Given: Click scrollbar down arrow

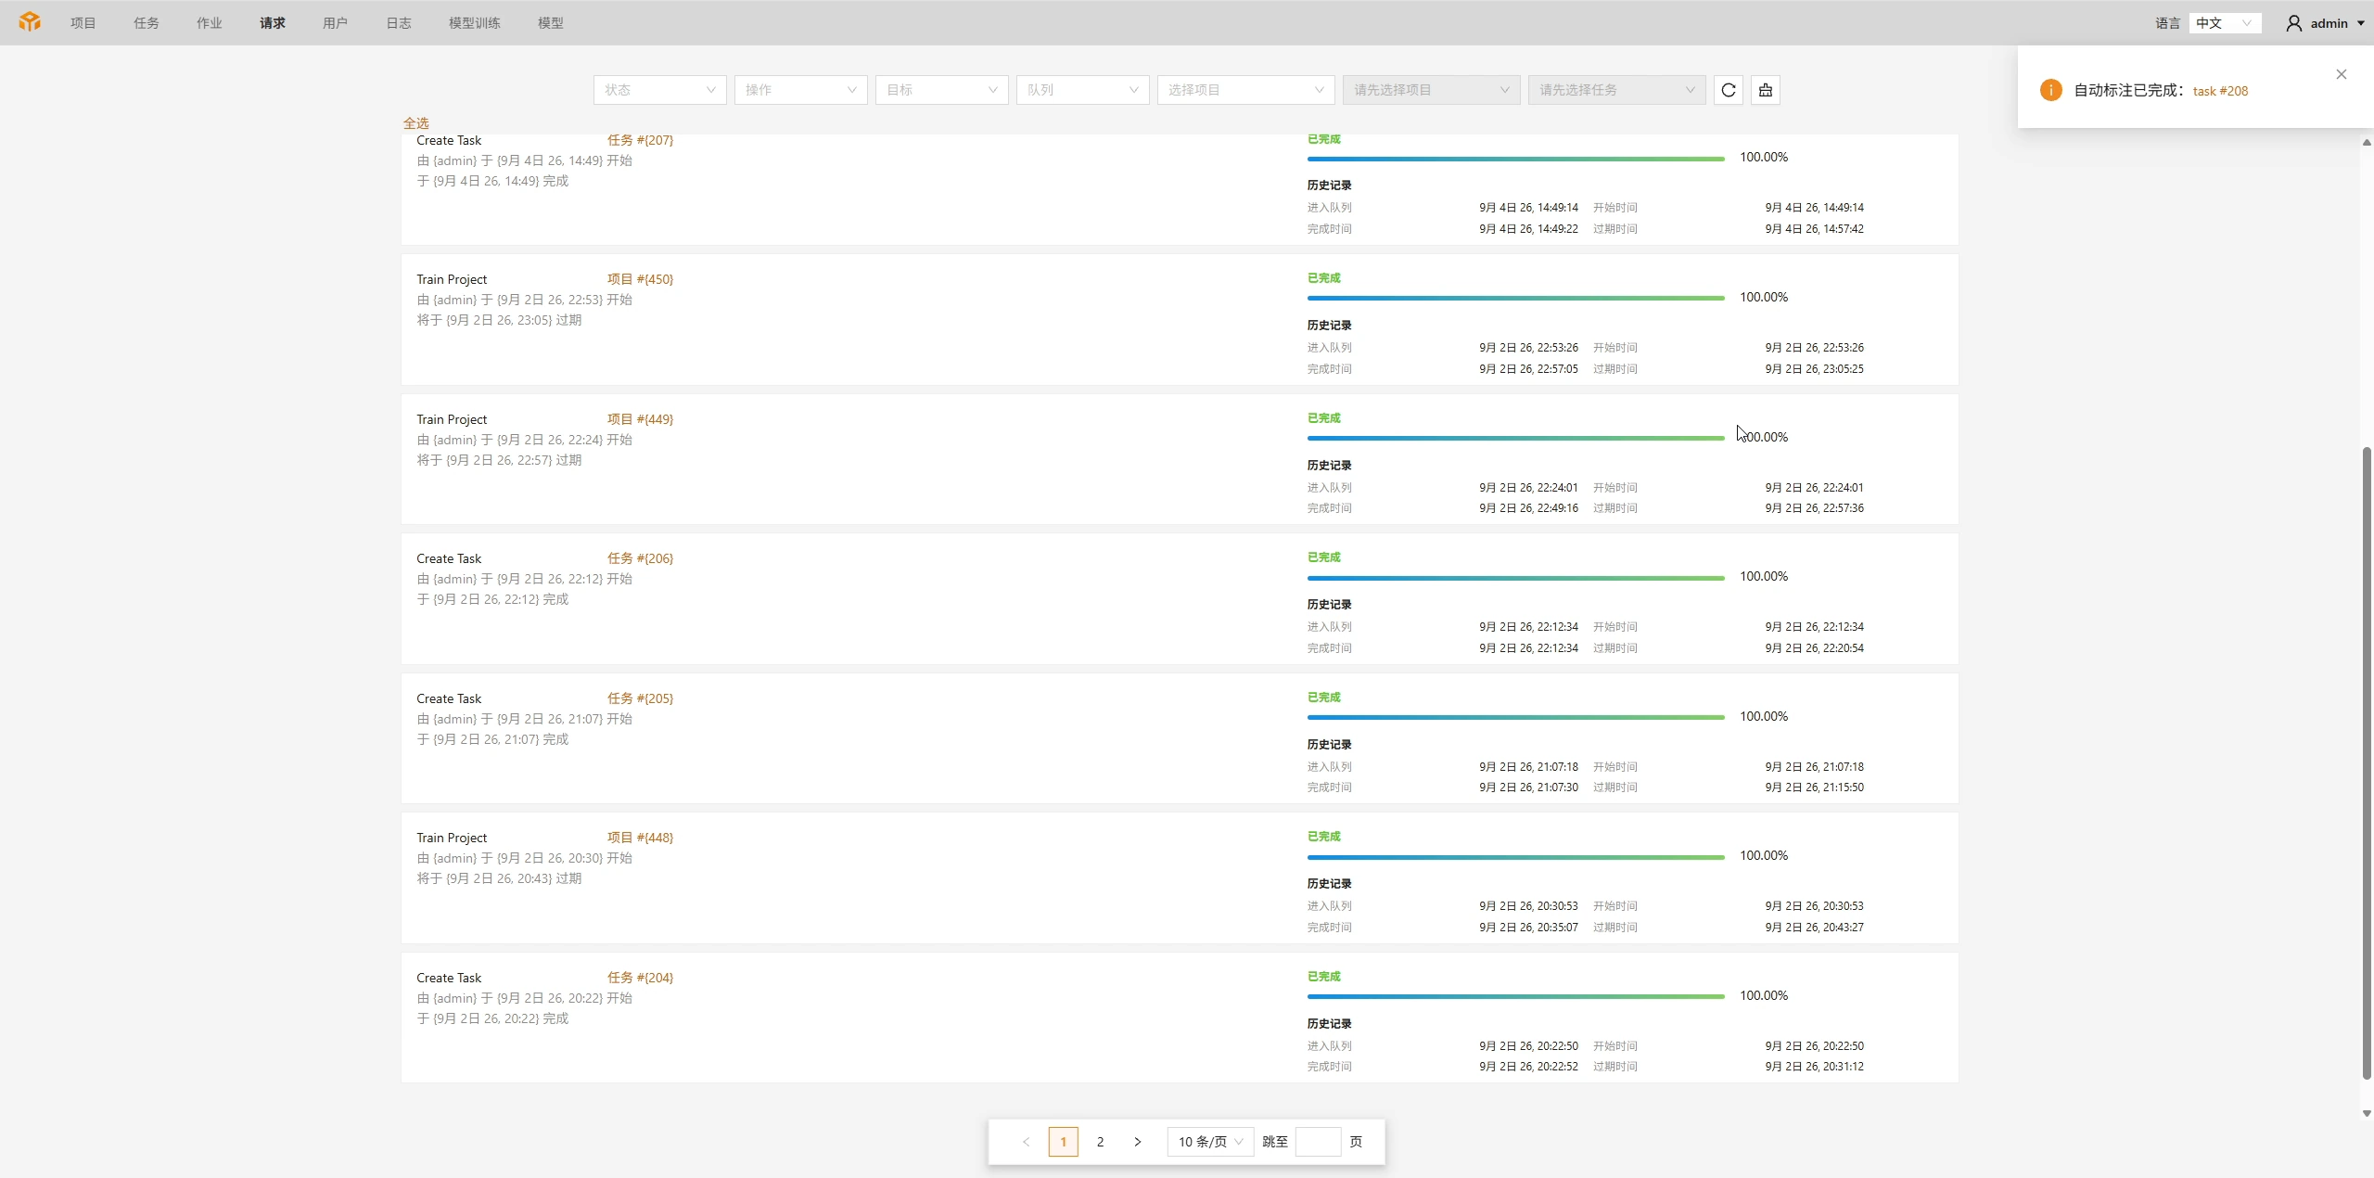Looking at the screenshot, I should (x=2367, y=1113).
